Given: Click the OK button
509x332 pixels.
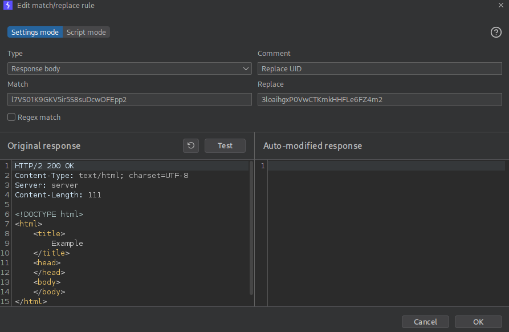Looking at the screenshot, I should point(478,322).
